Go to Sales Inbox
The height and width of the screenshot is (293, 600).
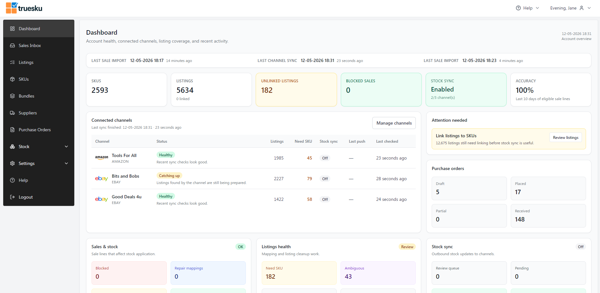click(x=39, y=45)
